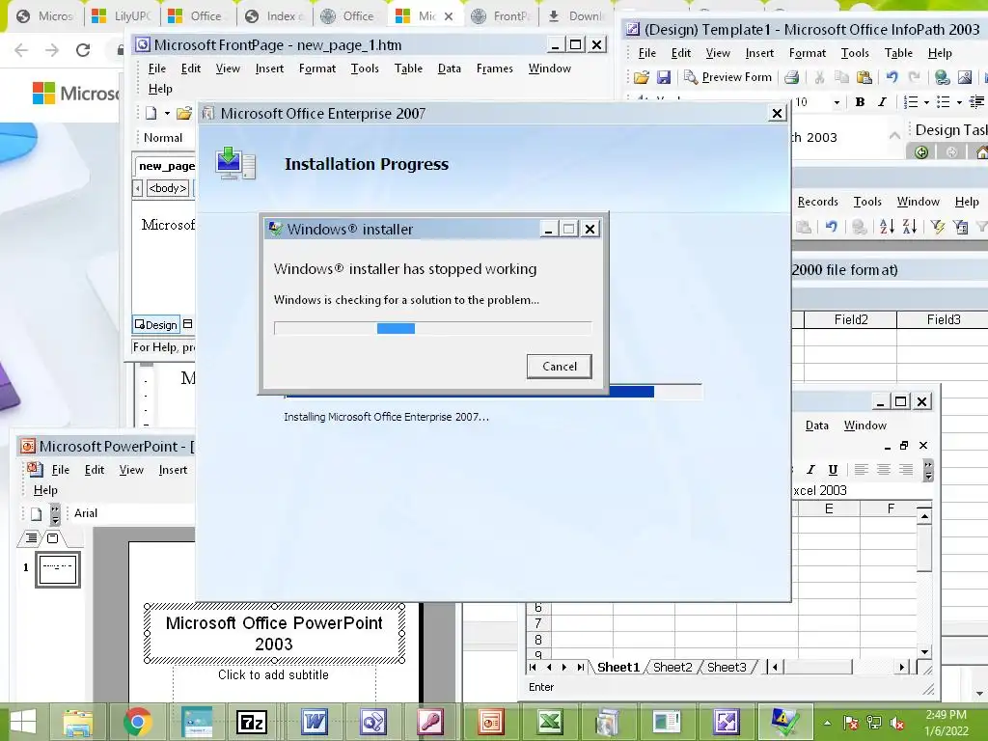
Task: Toggle align left in Excel toolbar
Action: coord(862,470)
